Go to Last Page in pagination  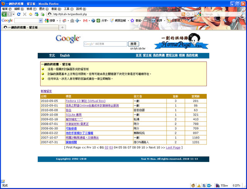pyautogui.click(x=173, y=147)
